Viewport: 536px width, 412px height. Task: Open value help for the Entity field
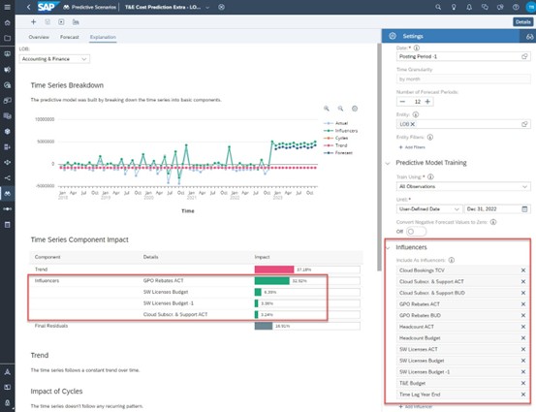[524, 124]
